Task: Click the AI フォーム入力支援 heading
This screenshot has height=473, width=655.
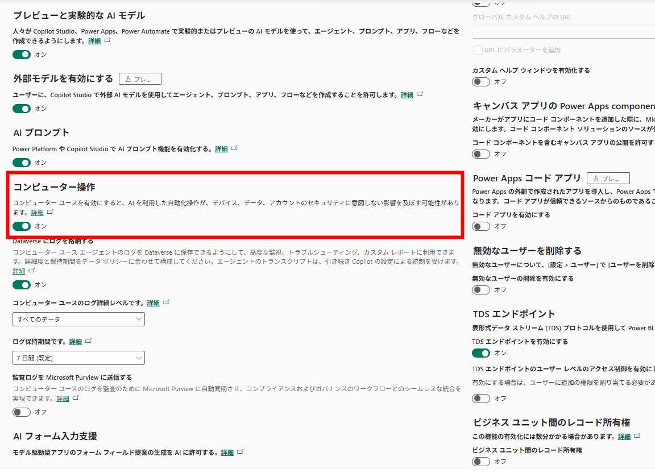Action: [x=55, y=436]
